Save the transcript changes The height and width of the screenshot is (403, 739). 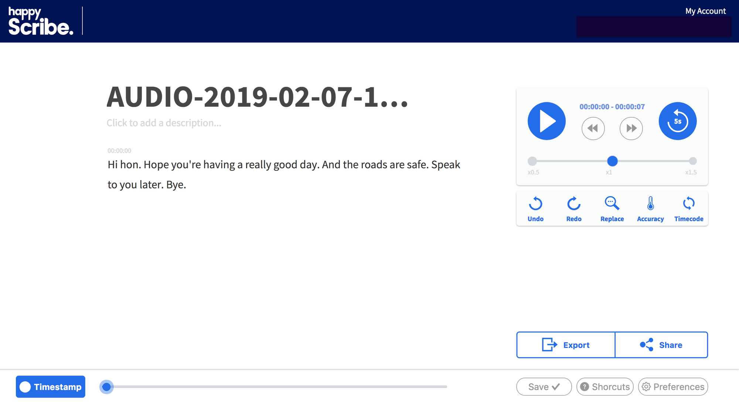[544, 387]
